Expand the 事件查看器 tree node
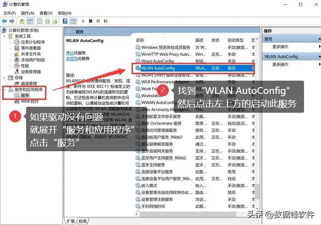This screenshot has width=321, height=225. pos(11,48)
